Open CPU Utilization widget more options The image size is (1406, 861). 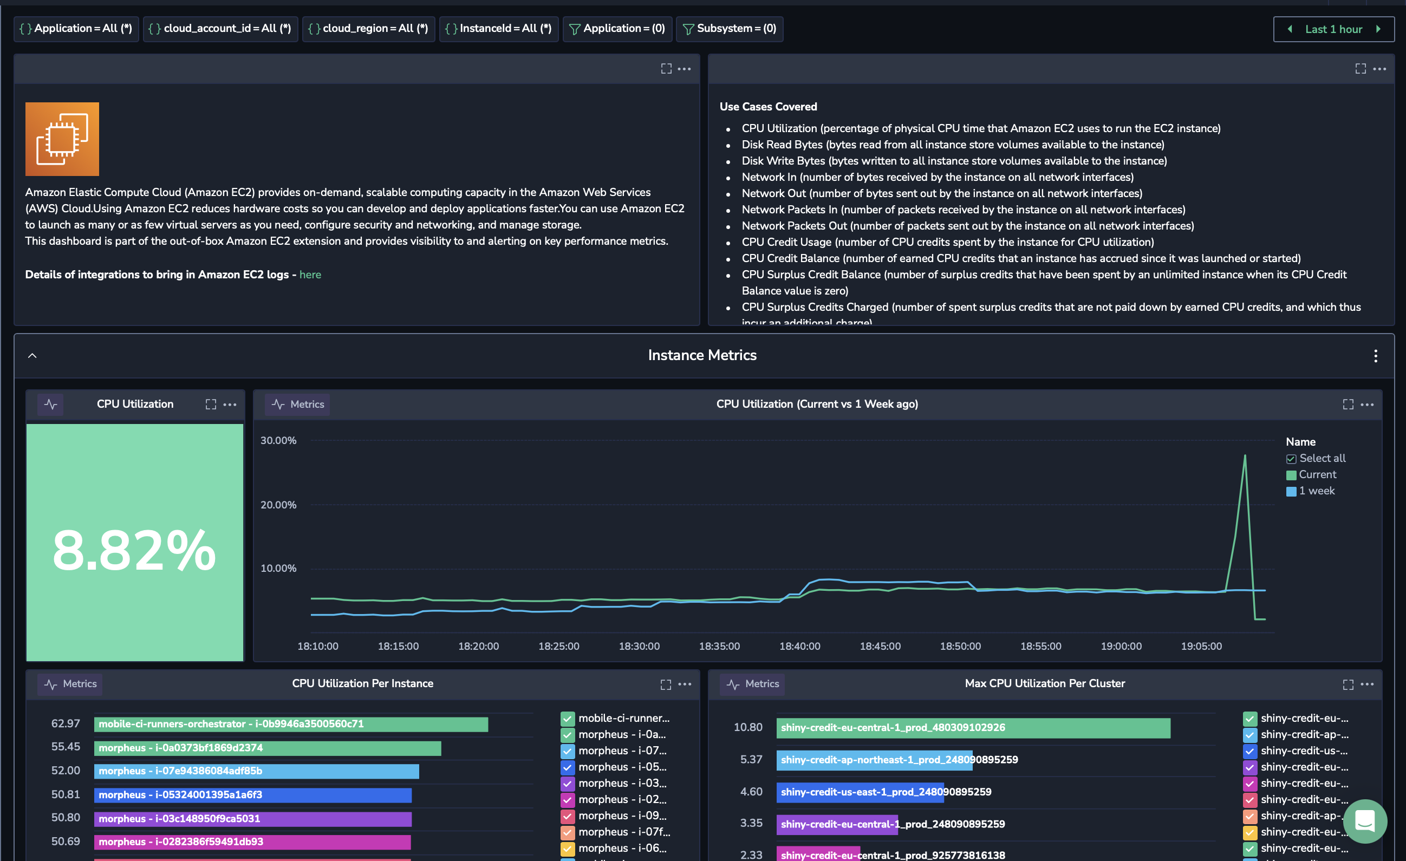tap(230, 404)
